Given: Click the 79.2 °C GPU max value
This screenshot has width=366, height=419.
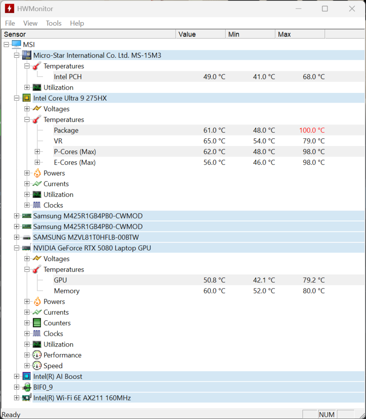Looking at the screenshot, I should point(314,280).
